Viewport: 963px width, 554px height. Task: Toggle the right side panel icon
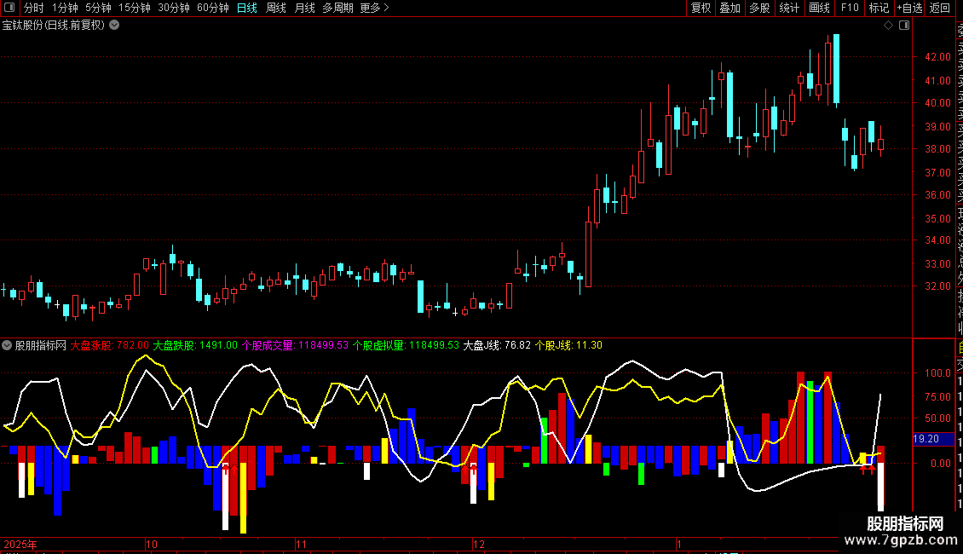pos(904,26)
